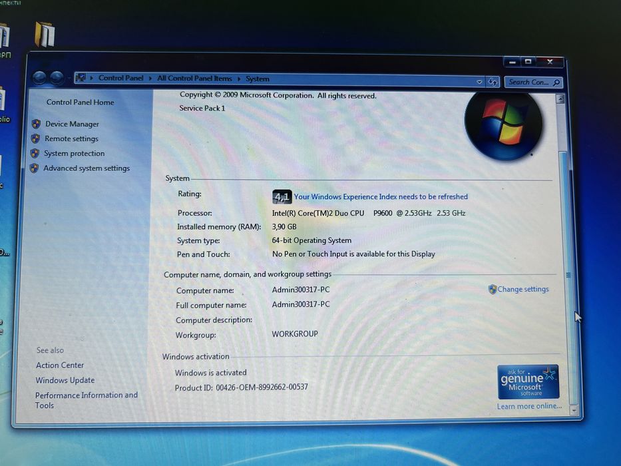Open Control Panel Home
The image size is (621, 466).
(x=80, y=103)
